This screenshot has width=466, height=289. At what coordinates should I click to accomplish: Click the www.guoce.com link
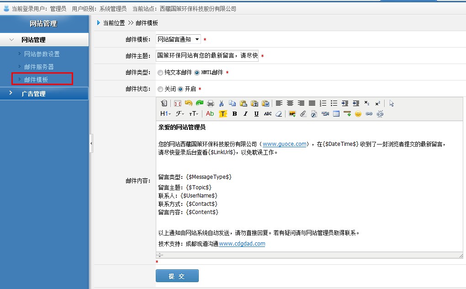(284, 144)
